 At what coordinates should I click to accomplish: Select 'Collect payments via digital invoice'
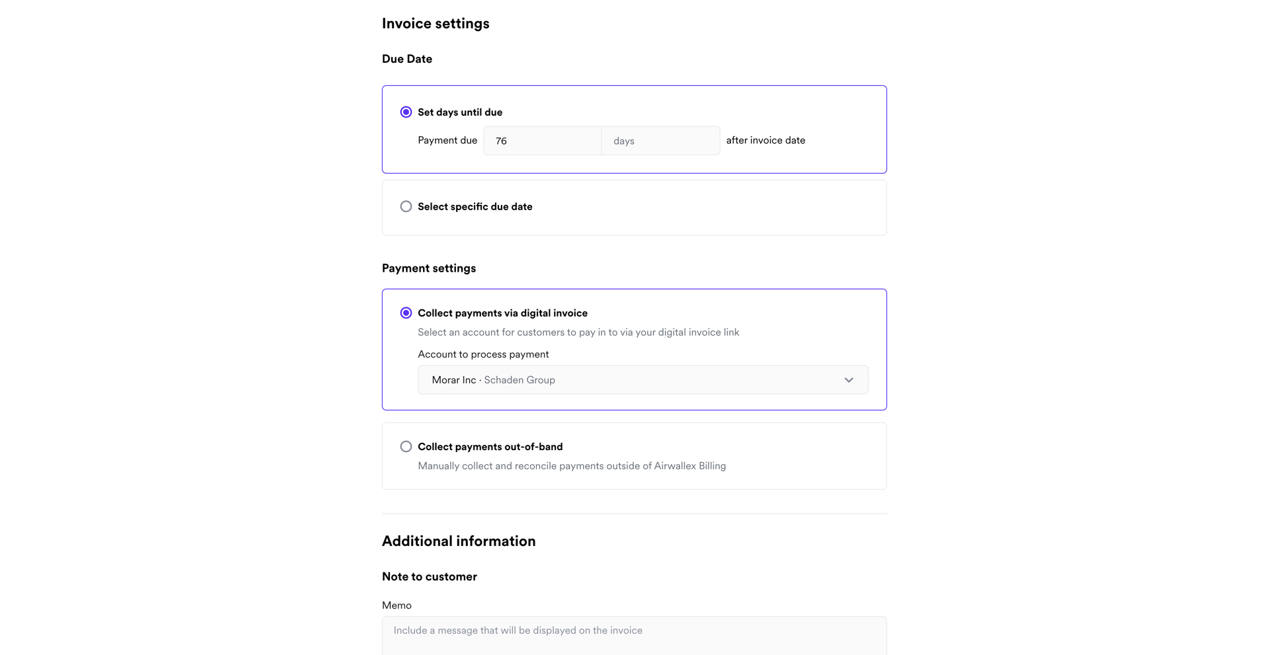pos(406,313)
